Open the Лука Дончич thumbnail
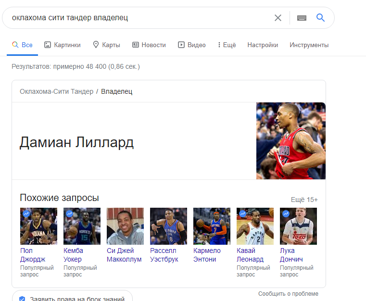The width and height of the screenshot is (366, 301). (x=298, y=226)
